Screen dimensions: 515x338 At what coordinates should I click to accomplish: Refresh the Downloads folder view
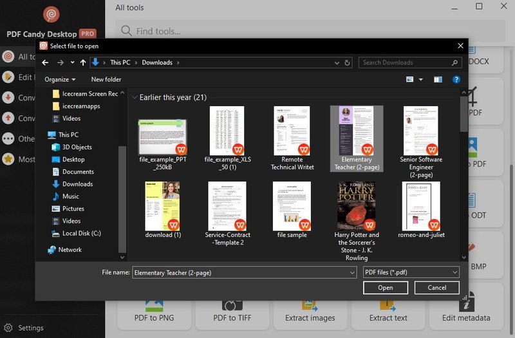348,62
